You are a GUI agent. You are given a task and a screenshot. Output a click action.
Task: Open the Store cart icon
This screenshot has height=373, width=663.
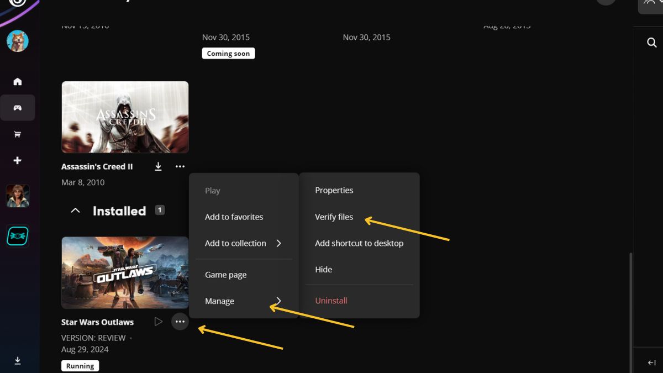pos(18,134)
